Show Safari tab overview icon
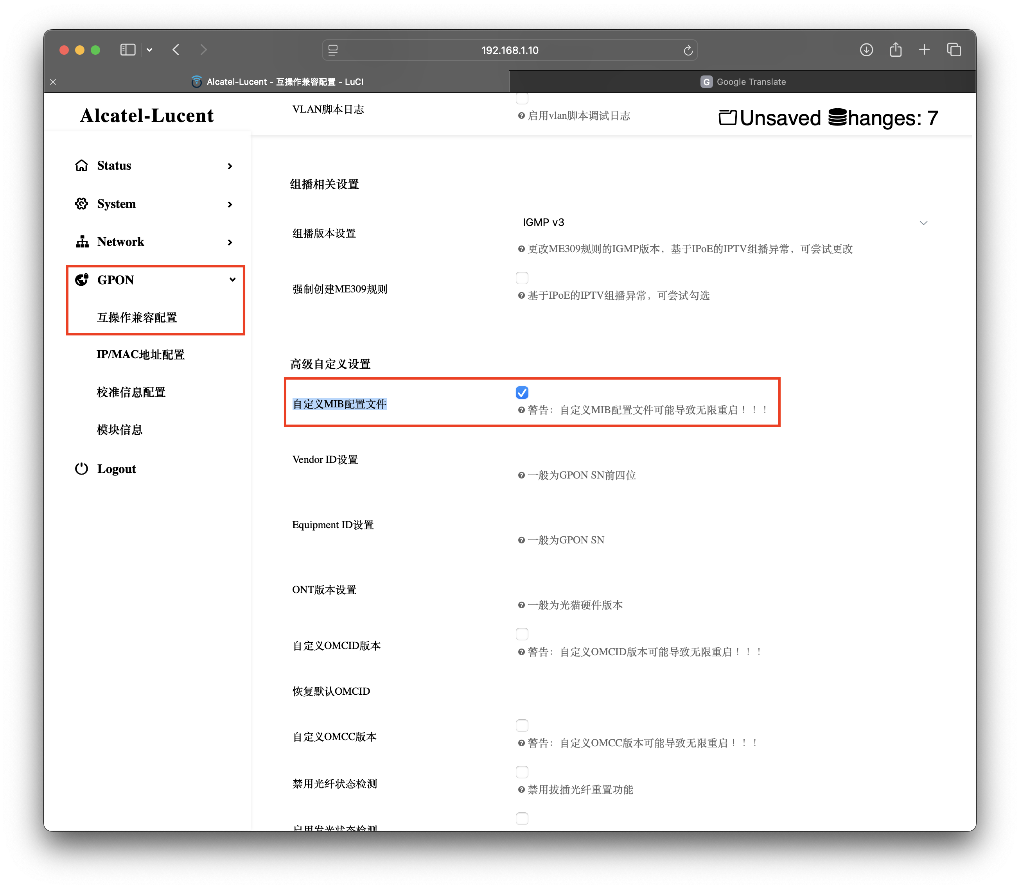 click(954, 50)
